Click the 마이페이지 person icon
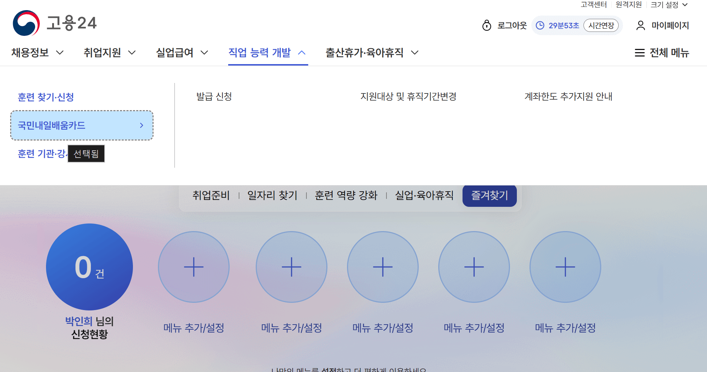This screenshot has width=707, height=372. coord(640,25)
